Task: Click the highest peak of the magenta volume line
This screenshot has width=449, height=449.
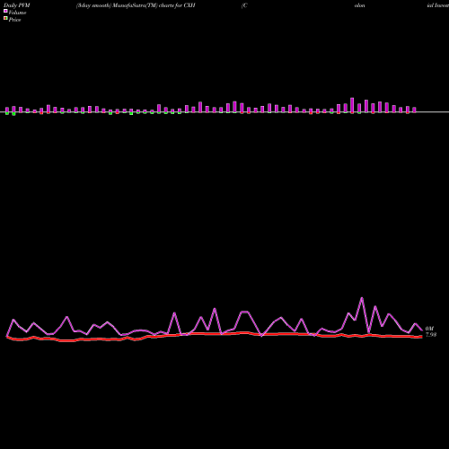Action: point(362,298)
